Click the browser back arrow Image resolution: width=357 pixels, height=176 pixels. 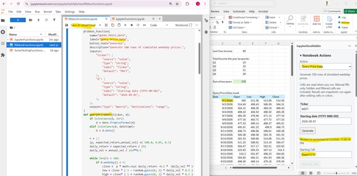point(4,4)
